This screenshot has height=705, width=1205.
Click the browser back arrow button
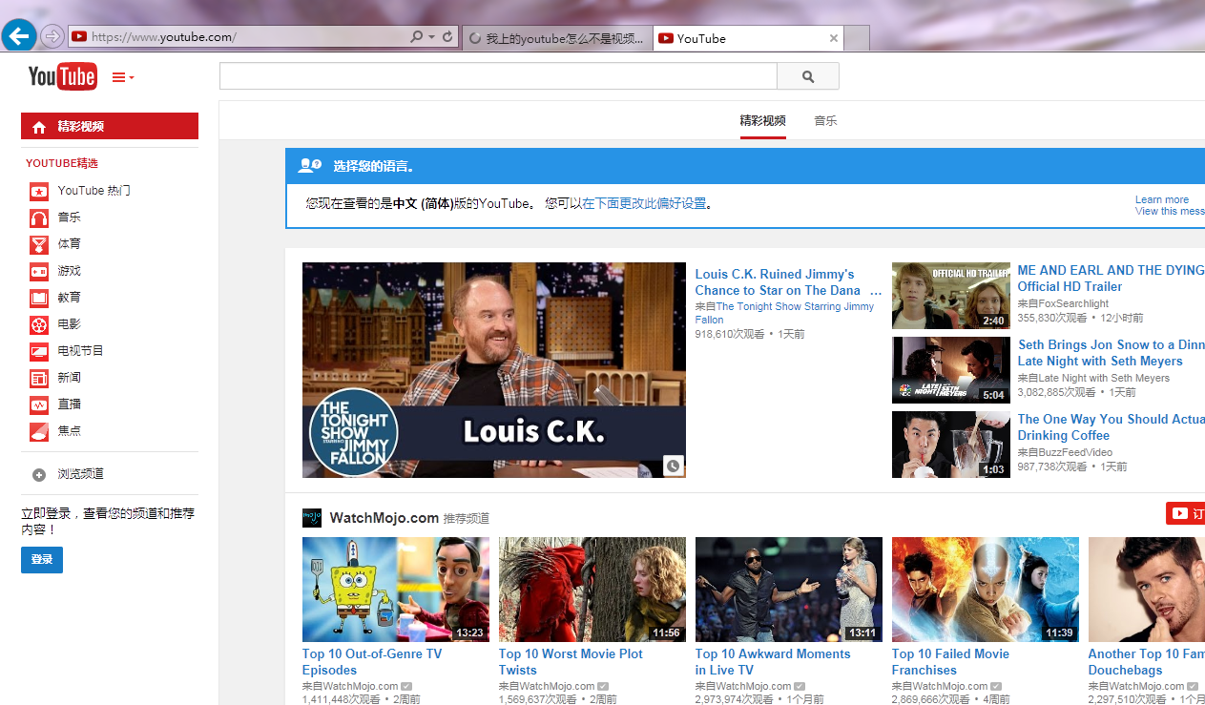(18, 36)
